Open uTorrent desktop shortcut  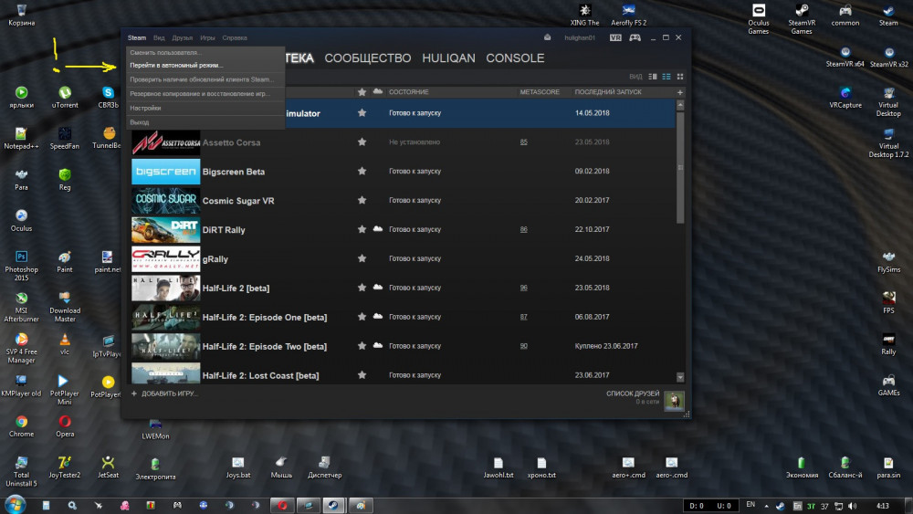point(65,97)
